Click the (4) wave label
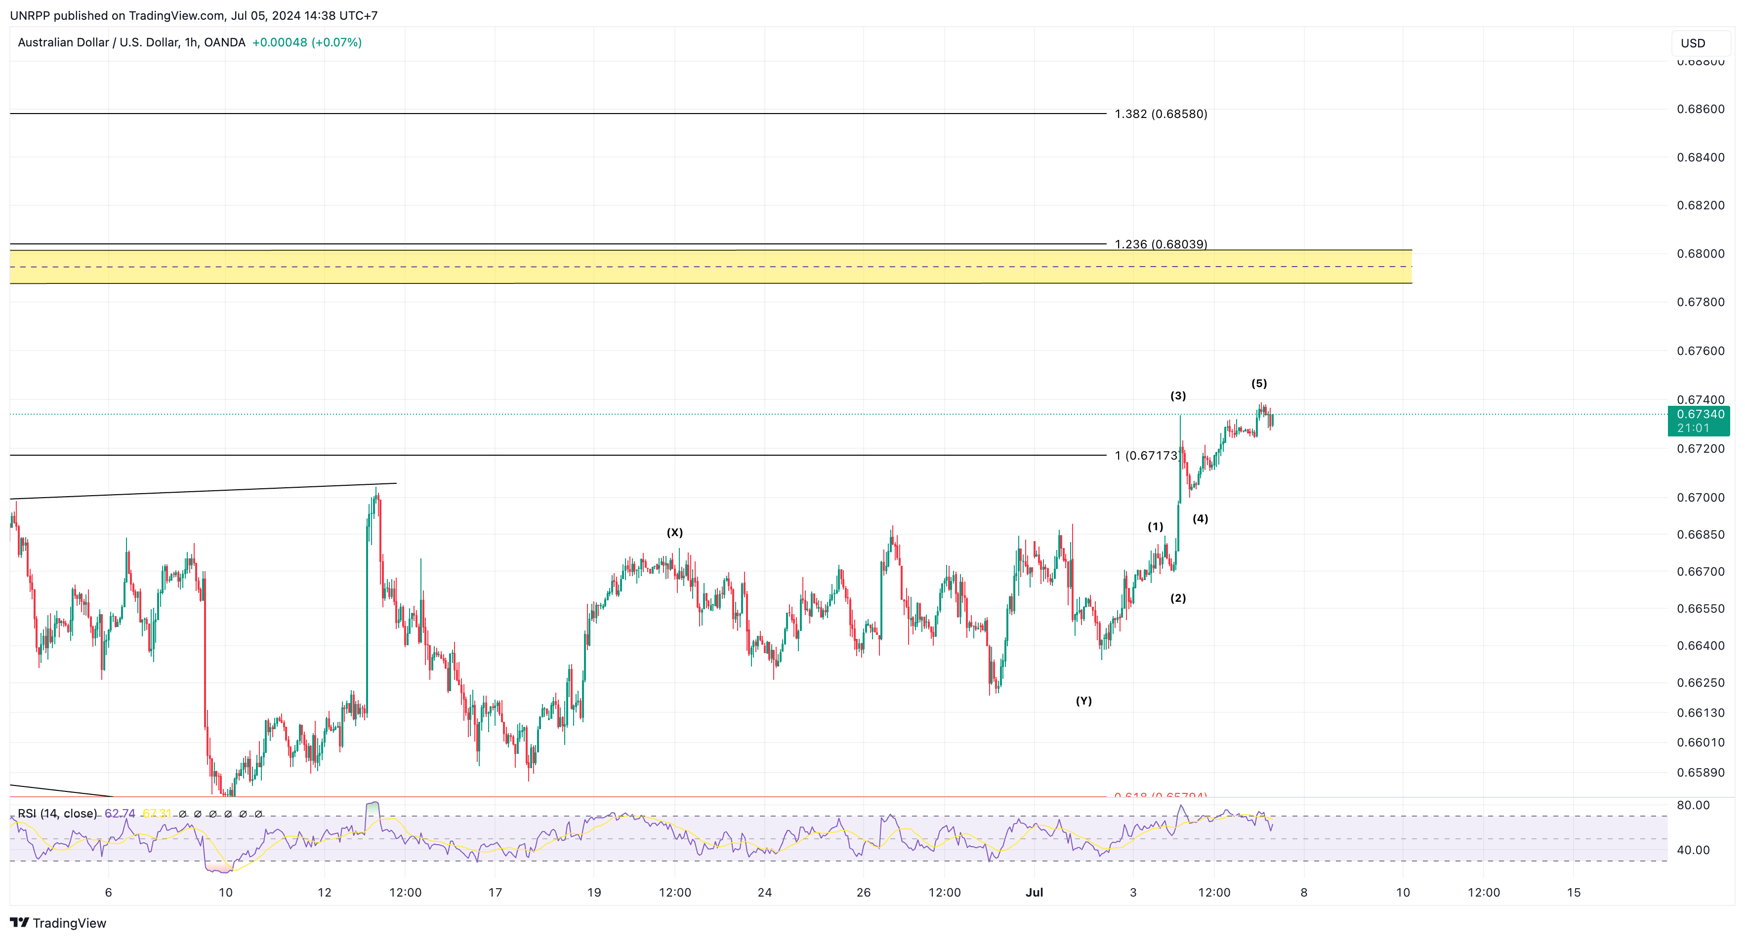Viewport: 1745px width, 940px height. [x=1201, y=519]
